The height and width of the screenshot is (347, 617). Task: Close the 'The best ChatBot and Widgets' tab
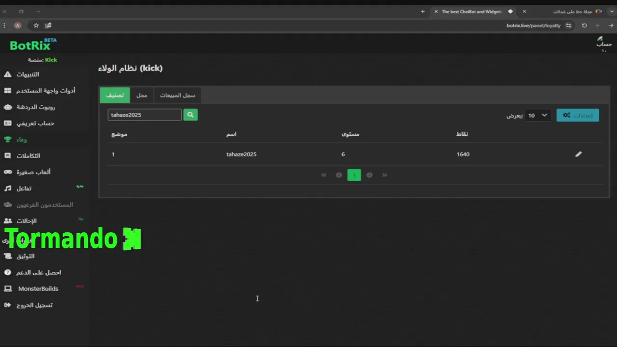[436, 12]
